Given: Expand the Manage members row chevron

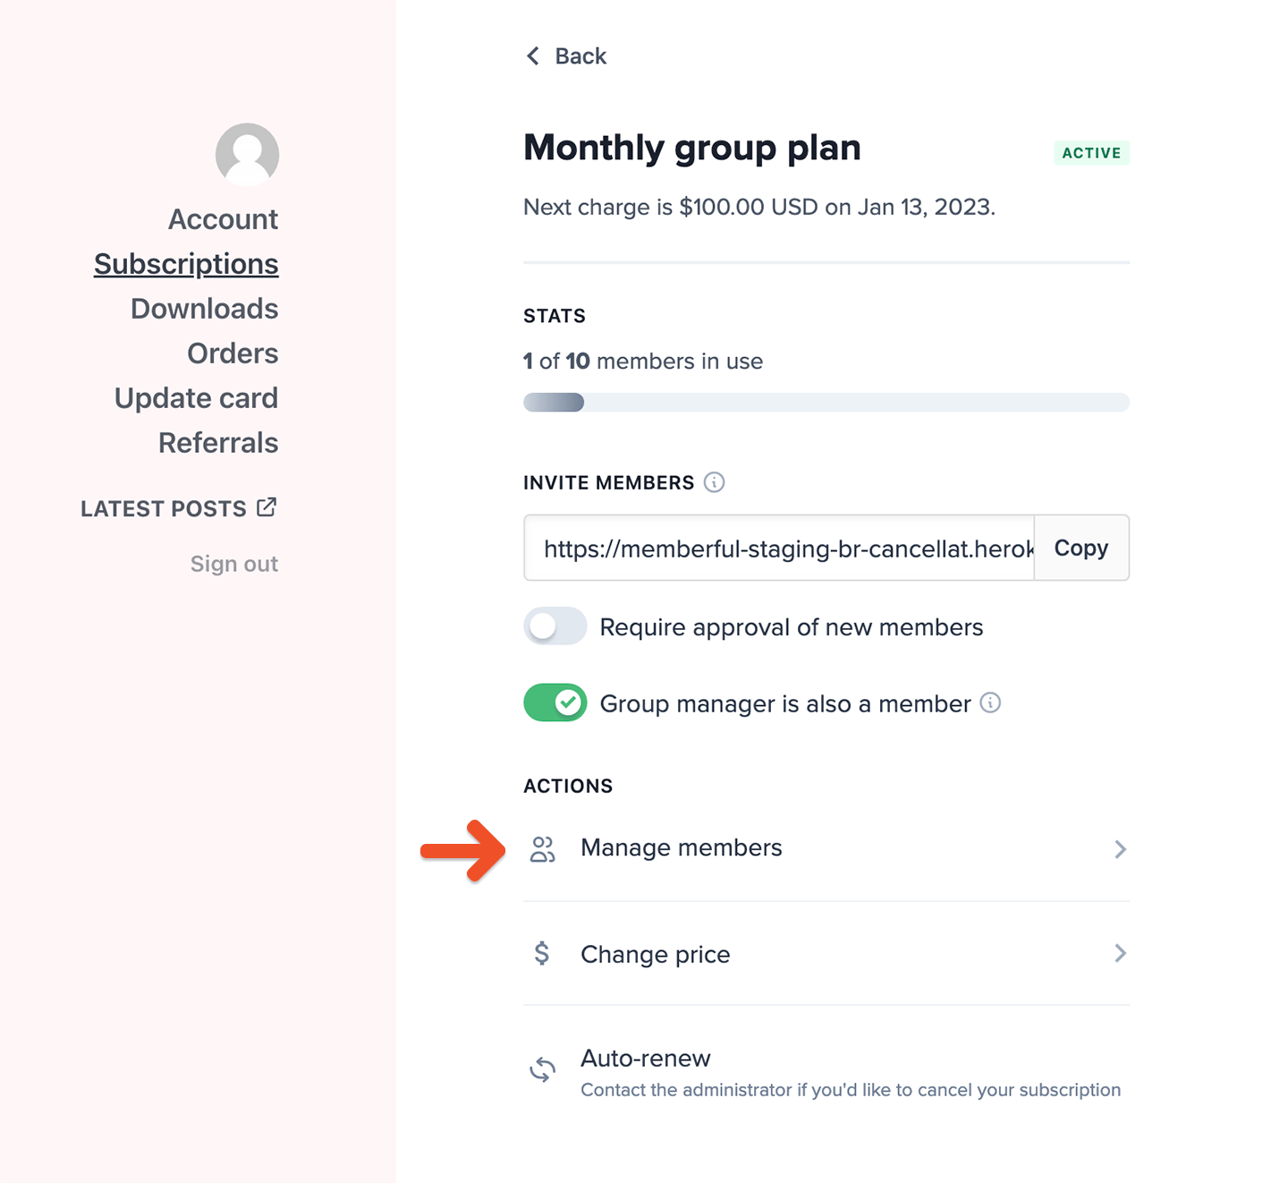Looking at the screenshot, I should [1120, 849].
